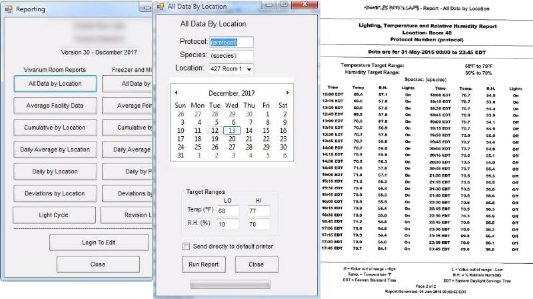Image resolution: width=533 pixels, height=299 pixels.
Task: Select November 26 in the calendar
Action: point(181,114)
